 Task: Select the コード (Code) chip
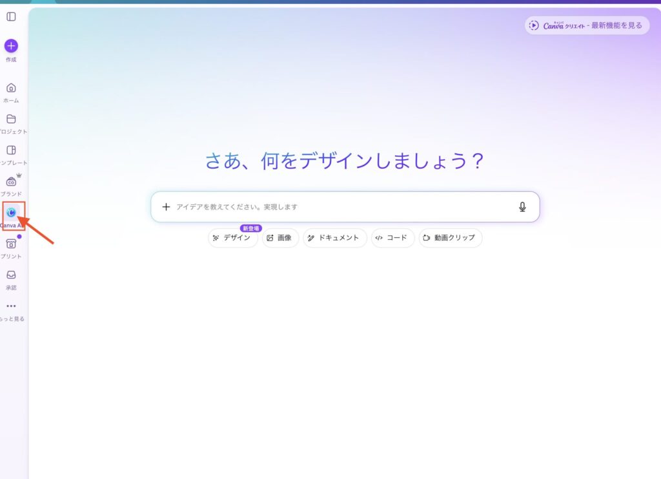(x=392, y=238)
